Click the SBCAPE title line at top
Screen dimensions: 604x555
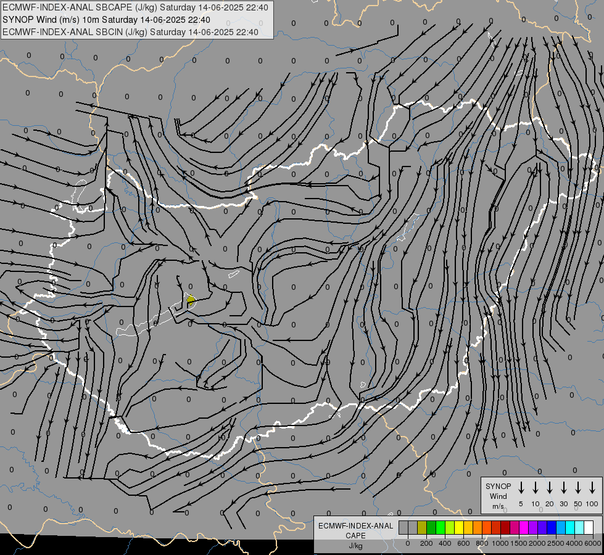click(135, 7)
